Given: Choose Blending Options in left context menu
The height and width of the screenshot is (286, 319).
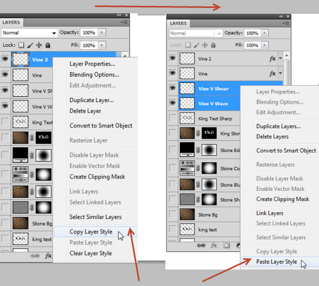Looking at the screenshot, I should (x=94, y=74).
